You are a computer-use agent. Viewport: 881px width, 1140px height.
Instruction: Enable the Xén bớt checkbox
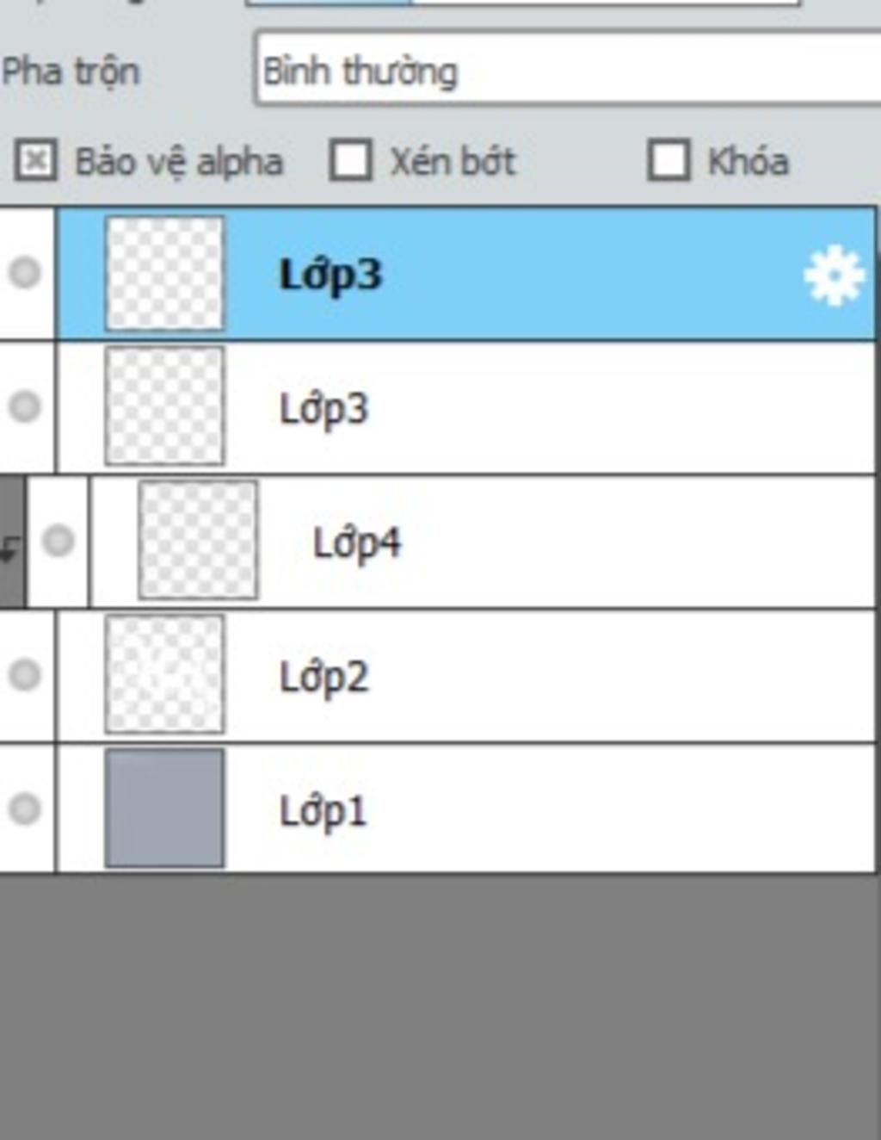coord(351,160)
